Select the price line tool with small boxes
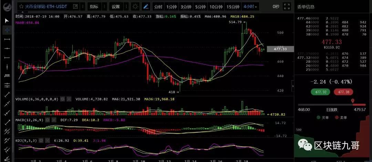The height and width of the screenshot is (162, 372). pyautogui.click(x=7, y=76)
